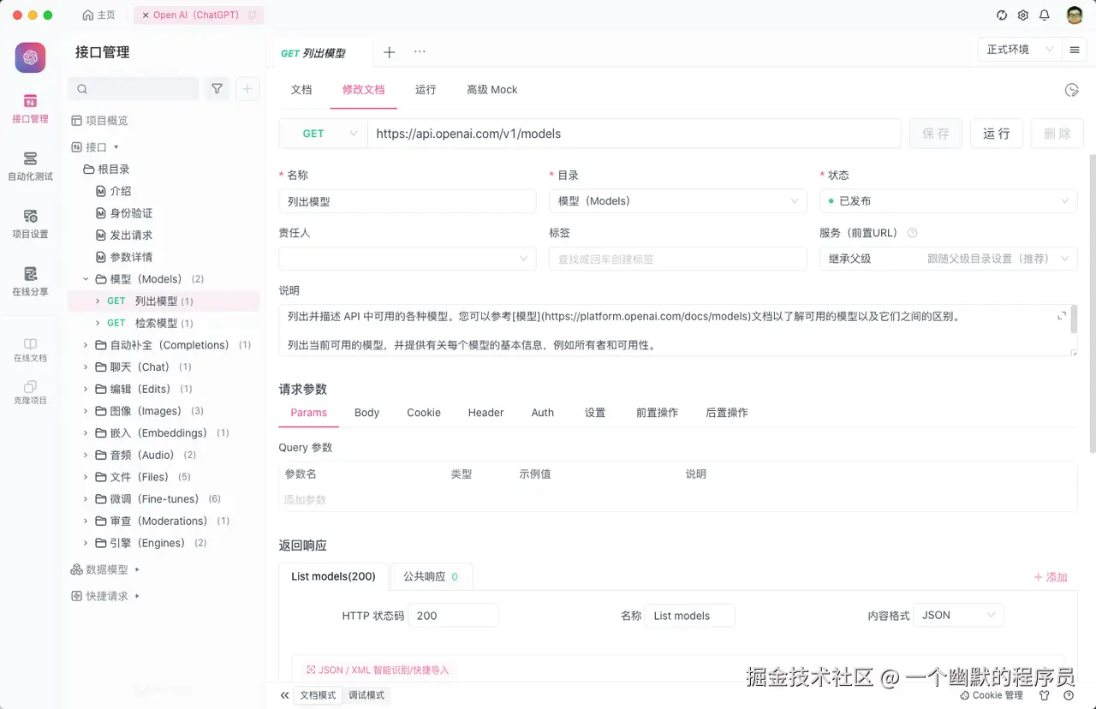
Task: Click the history clock icon
Action: (x=1071, y=90)
